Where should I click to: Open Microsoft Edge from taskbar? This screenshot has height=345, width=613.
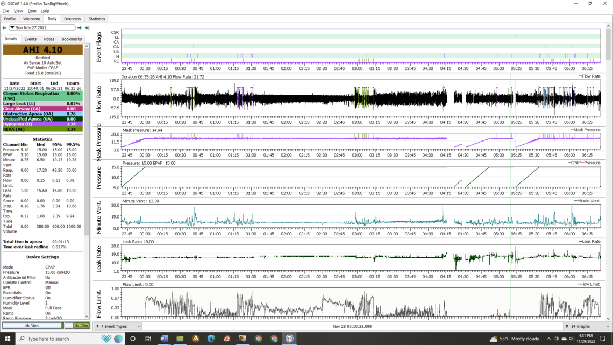211,339
